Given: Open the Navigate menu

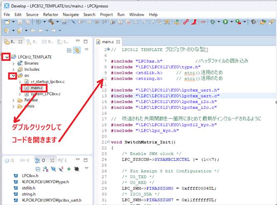Looking at the screenshot, I should pyautogui.click(x=71, y=14).
